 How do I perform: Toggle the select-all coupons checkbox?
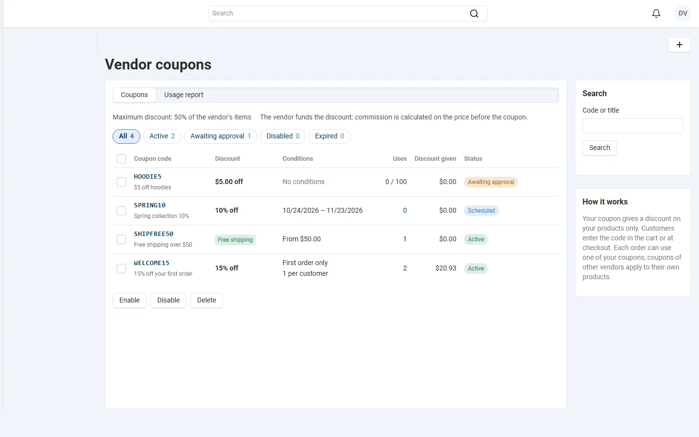coord(121,159)
